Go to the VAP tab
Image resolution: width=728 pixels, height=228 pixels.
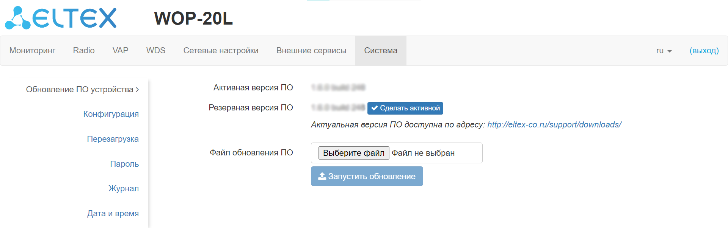[120, 51]
